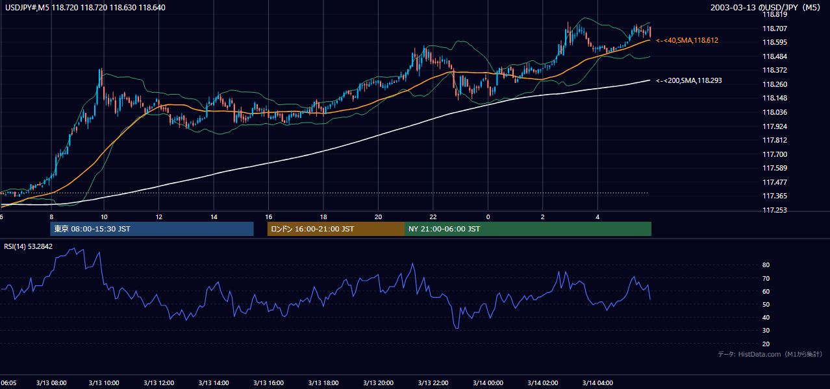830x389 pixels.
Task: Click the NY 21:00-06:00 JST session bar
Action: click(528, 229)
